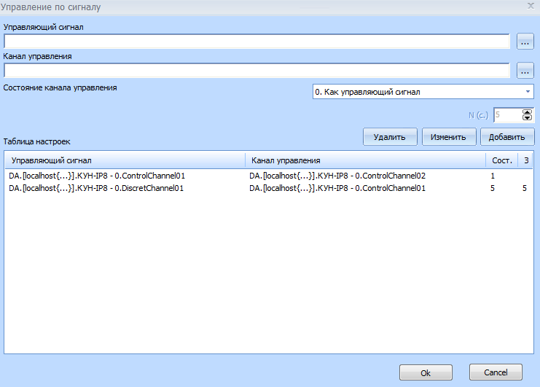Increase the N (с.) spinner value
Screen dimensions: 540x387
528,112
